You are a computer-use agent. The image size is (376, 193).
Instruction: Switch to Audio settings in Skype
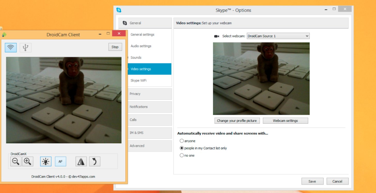click(x=141, y=46)
